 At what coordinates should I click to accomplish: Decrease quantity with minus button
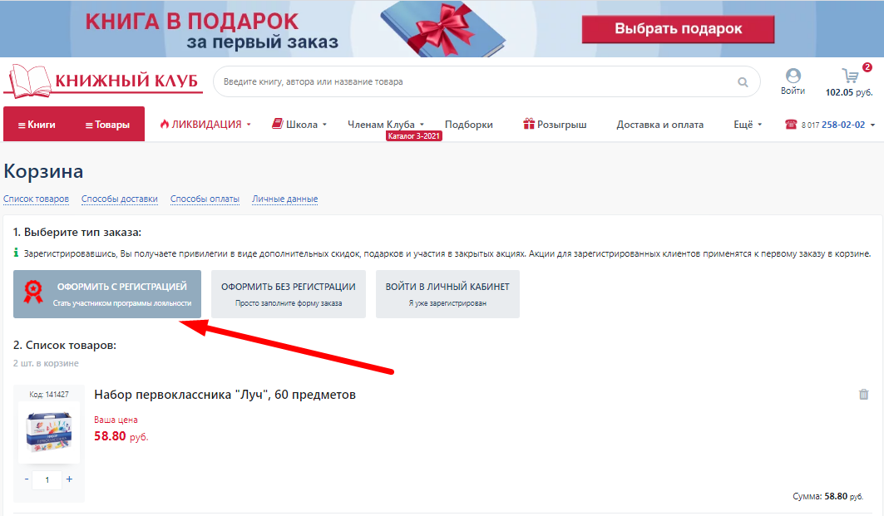(27, 479)
